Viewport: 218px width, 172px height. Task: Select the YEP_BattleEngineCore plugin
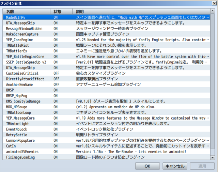(106, 57)
